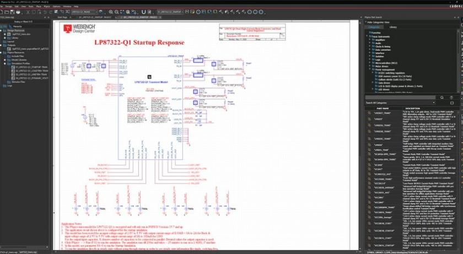The height and width of the screenshot is (254, 463).
Task: Select the Stimulus Files folder
Action: click(18, 82)
